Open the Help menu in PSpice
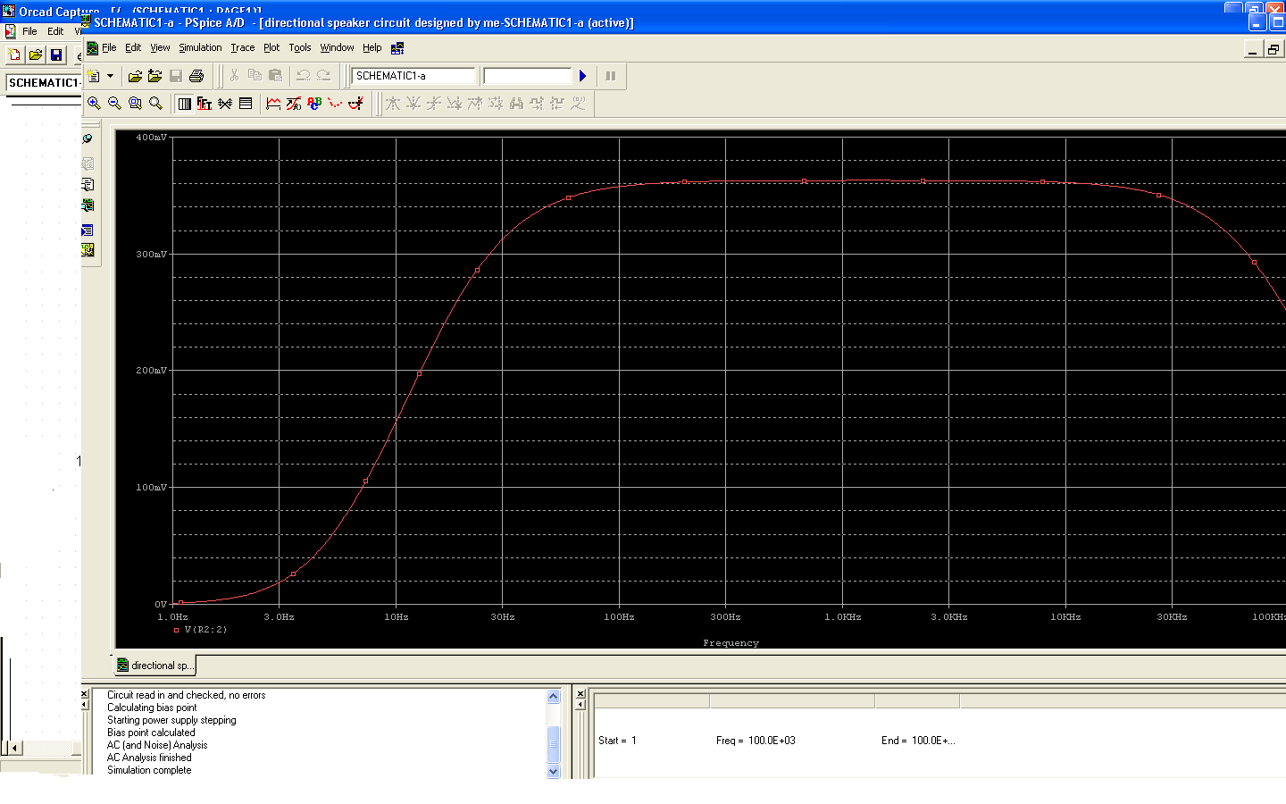 (372, 48)
